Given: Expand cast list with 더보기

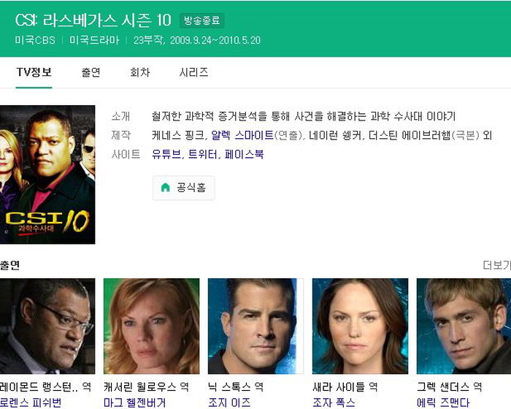Looking at the screenshot, I should 496,265.
